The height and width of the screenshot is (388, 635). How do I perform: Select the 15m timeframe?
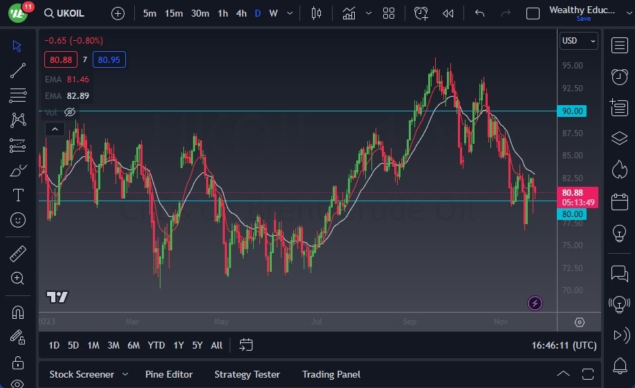coord(174,13)
